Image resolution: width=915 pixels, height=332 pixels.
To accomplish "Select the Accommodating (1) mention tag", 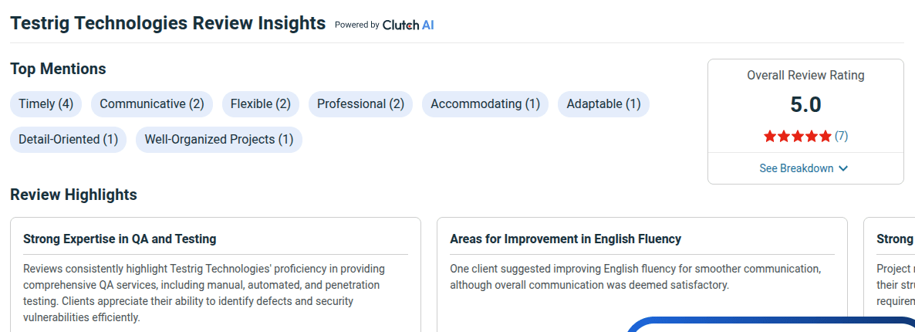I will tap(485, 103).
